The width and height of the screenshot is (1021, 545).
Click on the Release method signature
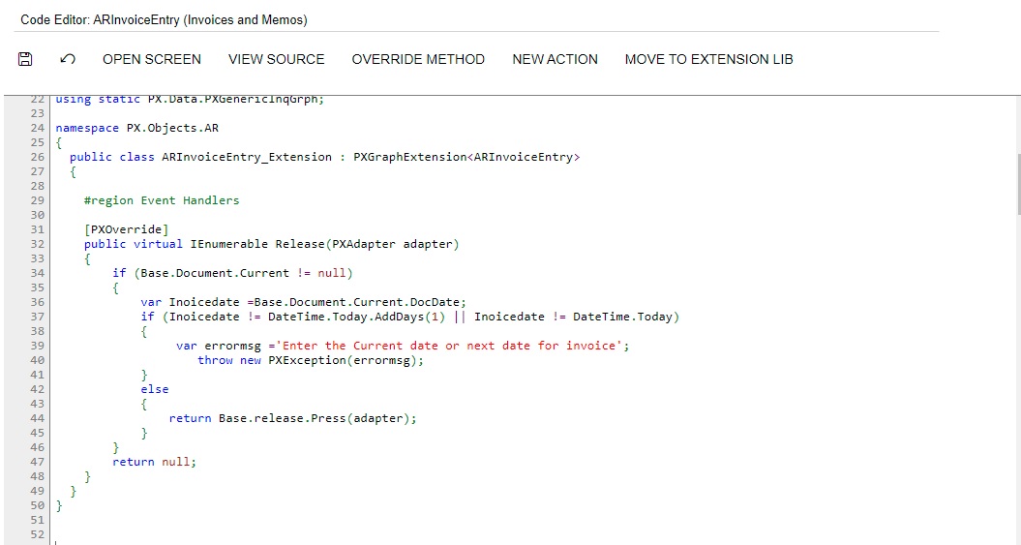(x=272, y=244)
